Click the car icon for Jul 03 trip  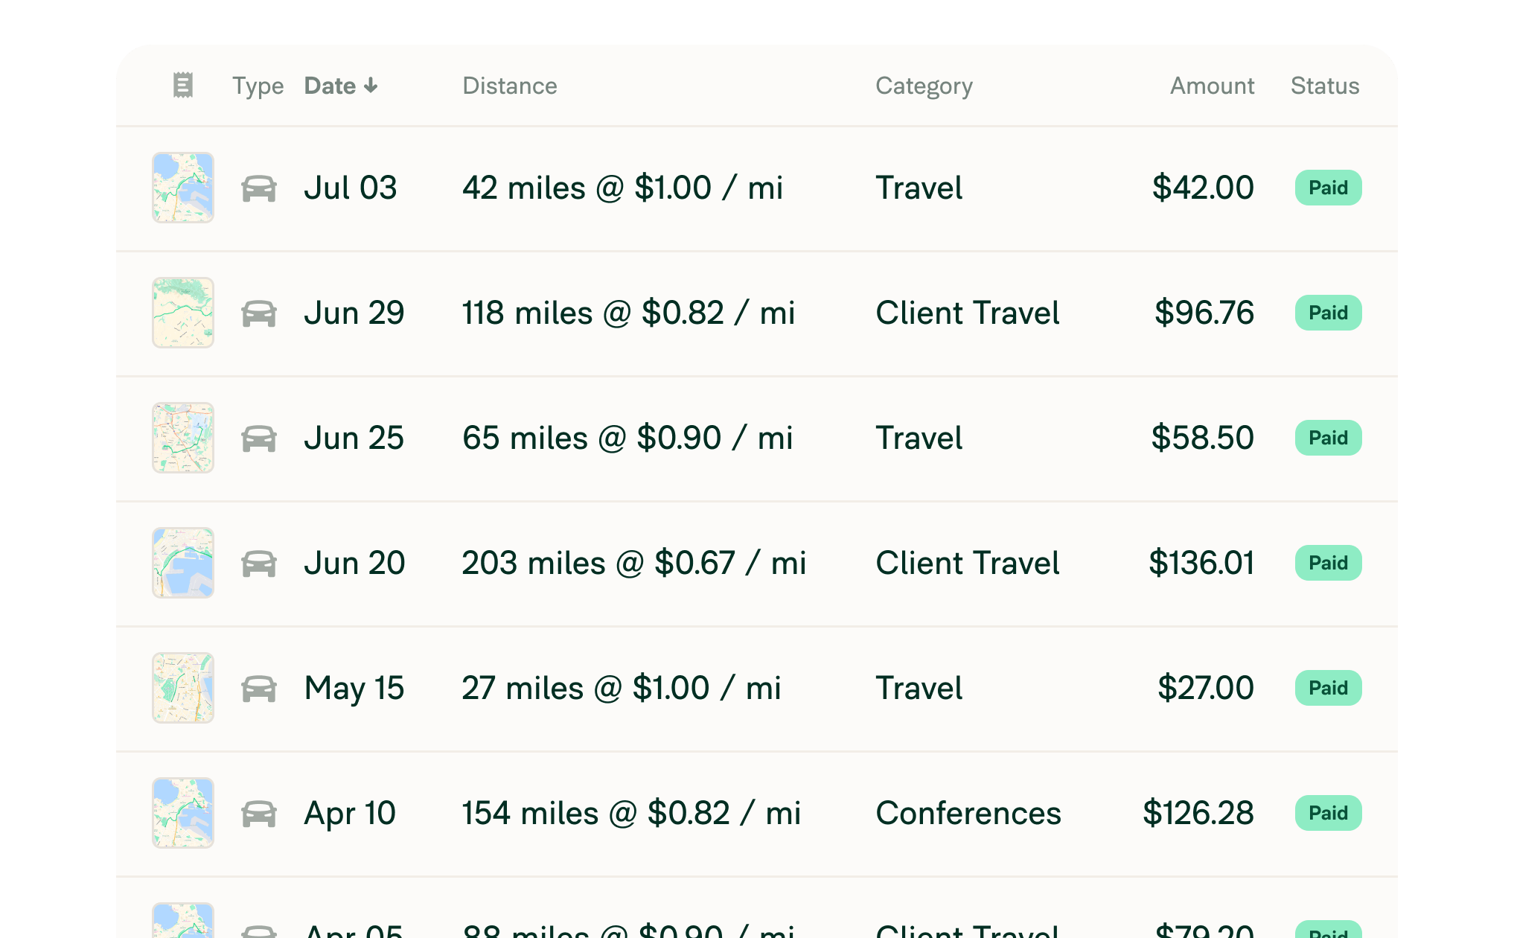click(259, 188)
